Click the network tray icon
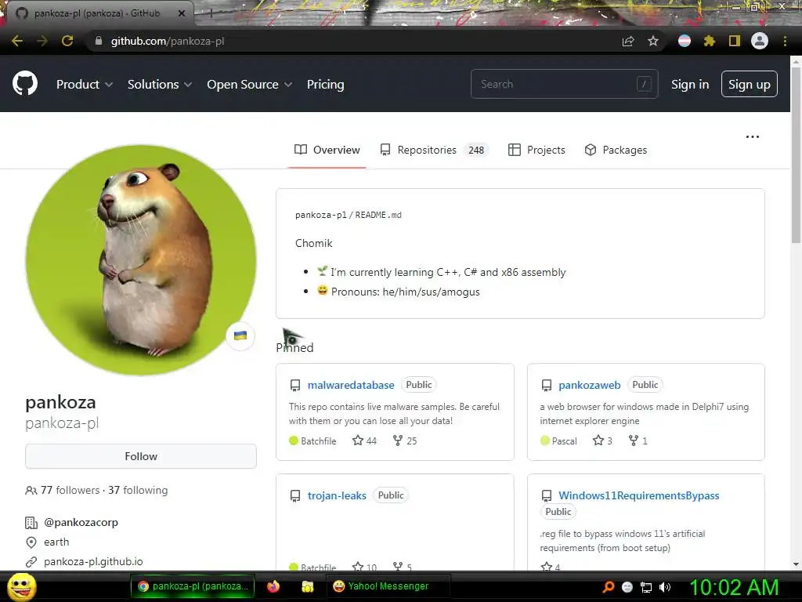 click(646, 587)
